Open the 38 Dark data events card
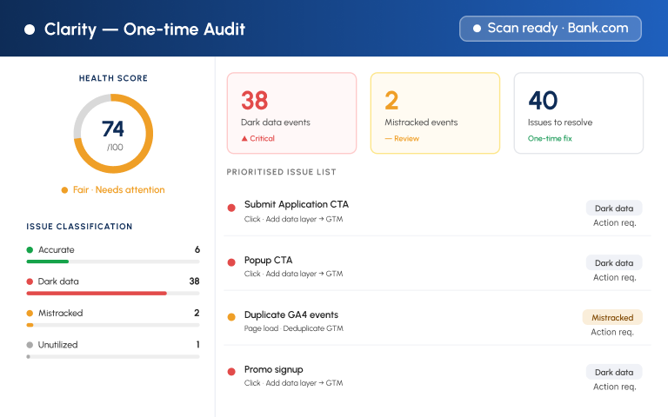The width and height of the screenshot is (668, 417). pos(292,113)
